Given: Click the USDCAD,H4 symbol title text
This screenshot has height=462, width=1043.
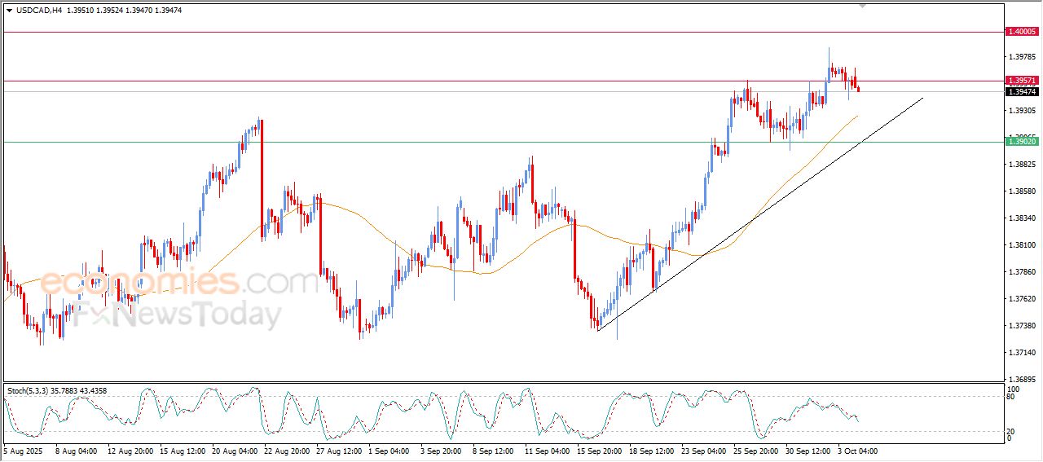Looking at the screenshot, I should 39,11.
